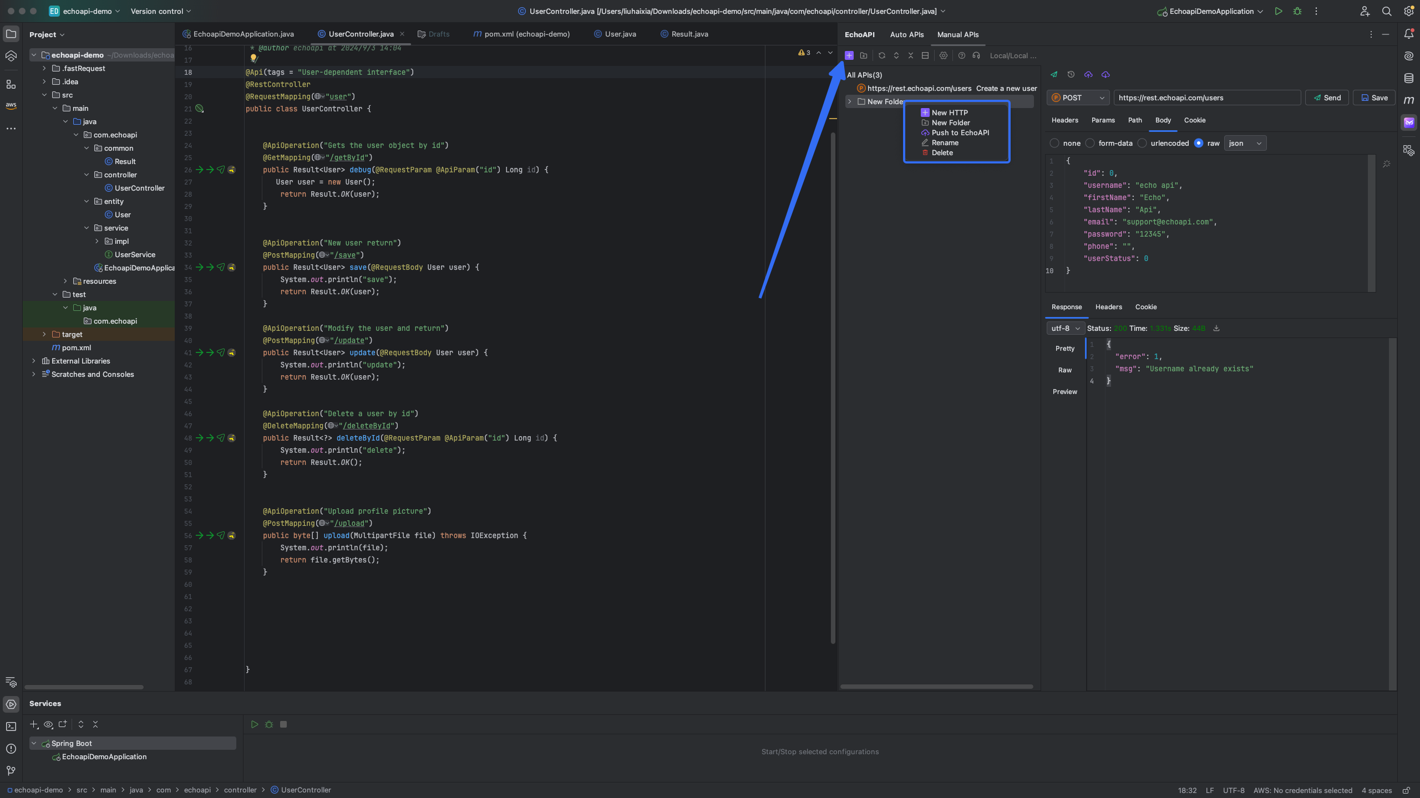Image resolution: width=1420 pixels, height=798 pixels.
Task: Click the help question mark icon
Action: pos(962,55)
